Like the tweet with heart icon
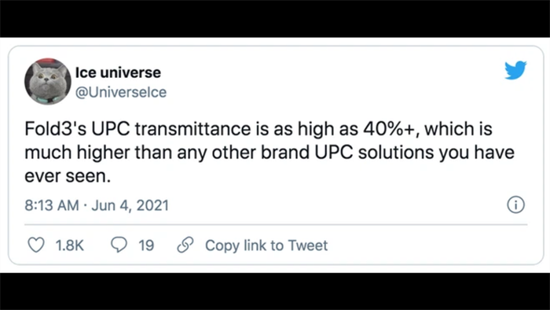 click(x=36, y=245)
